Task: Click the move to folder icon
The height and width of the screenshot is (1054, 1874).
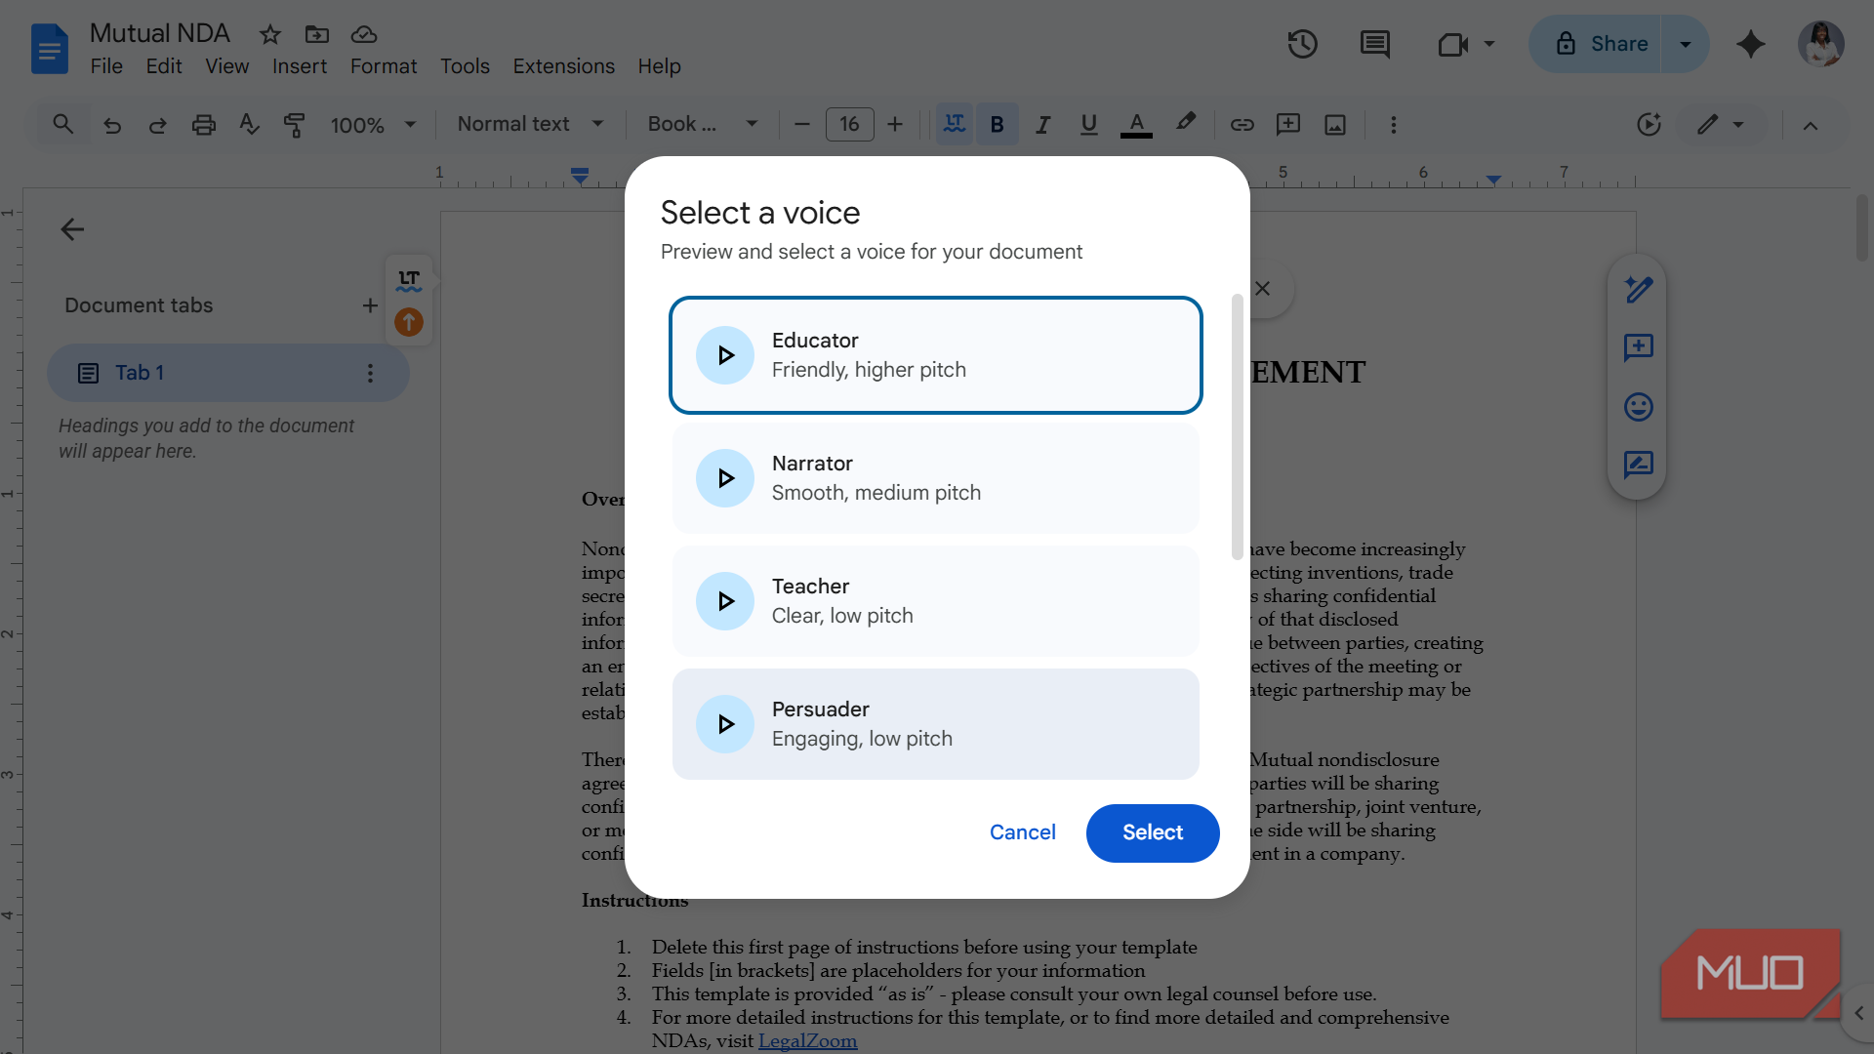Action: tap(317, 35)
